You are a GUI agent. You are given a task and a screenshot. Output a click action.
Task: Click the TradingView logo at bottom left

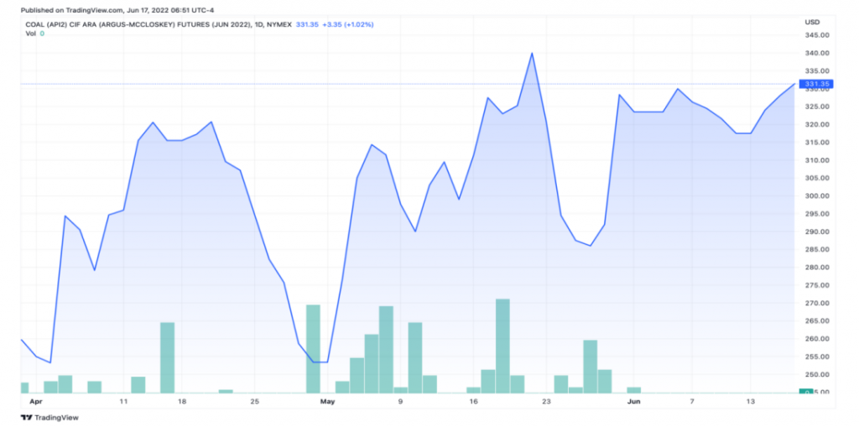(49, 418)
